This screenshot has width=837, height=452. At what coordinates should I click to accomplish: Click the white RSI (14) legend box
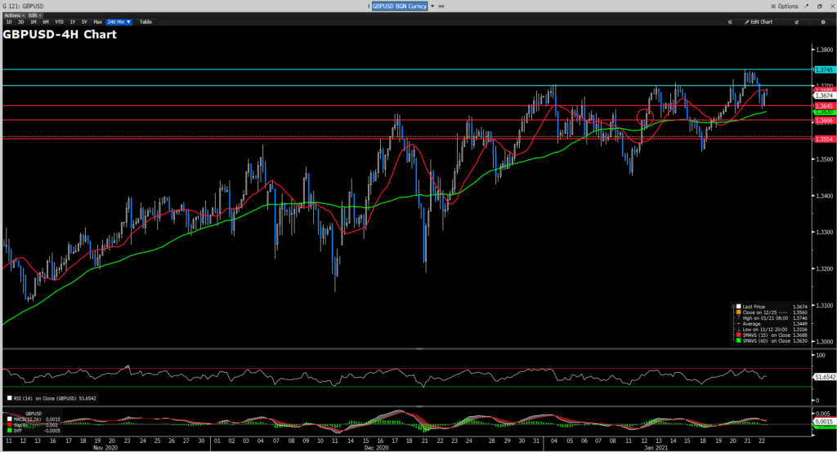tap(10, 398)
